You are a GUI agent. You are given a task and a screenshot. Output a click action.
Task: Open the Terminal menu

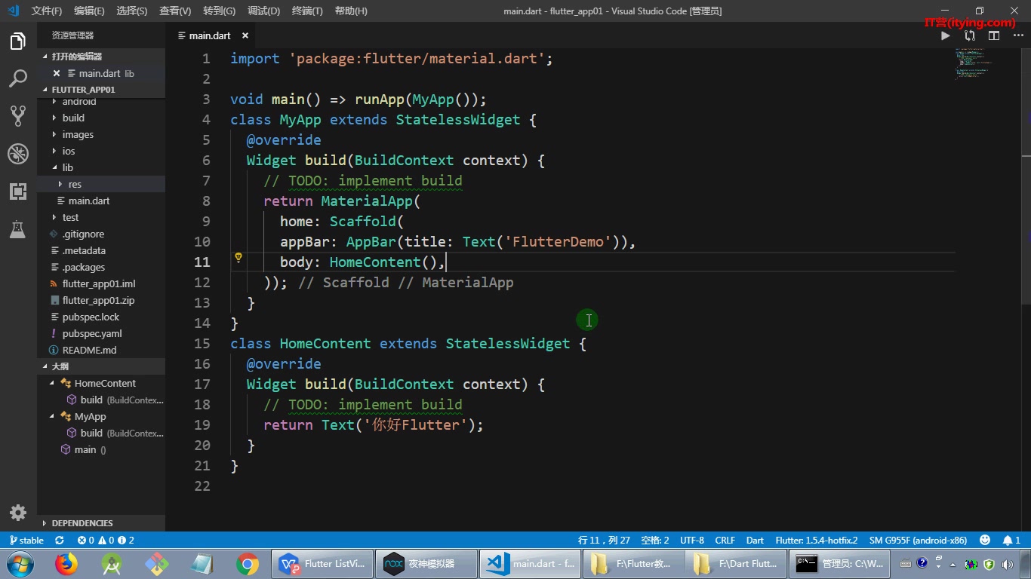tap(307, 11)
